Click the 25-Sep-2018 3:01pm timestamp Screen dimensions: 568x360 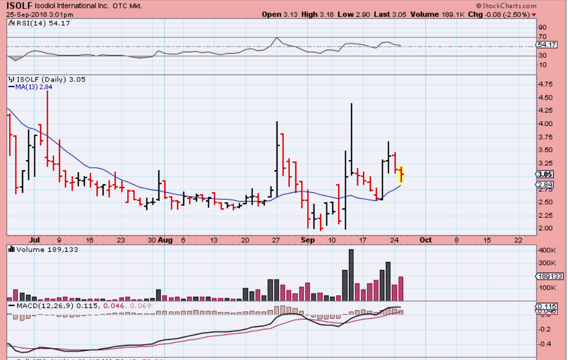click(x=40, y=15)
